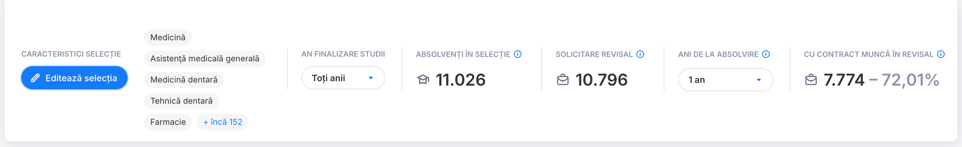Select the Medicină tag
Viewport: 962px width, 147px height.
pos(168,38)
